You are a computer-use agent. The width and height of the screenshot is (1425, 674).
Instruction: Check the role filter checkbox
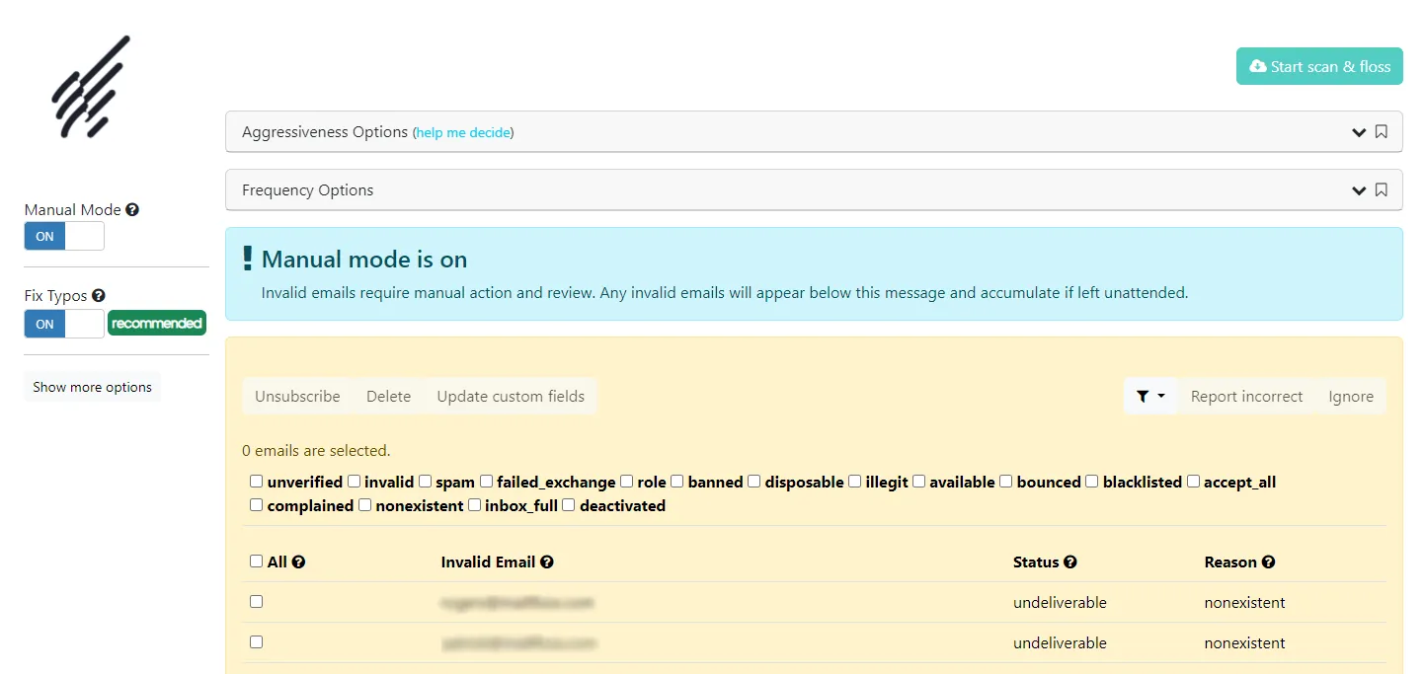point(627,482)
